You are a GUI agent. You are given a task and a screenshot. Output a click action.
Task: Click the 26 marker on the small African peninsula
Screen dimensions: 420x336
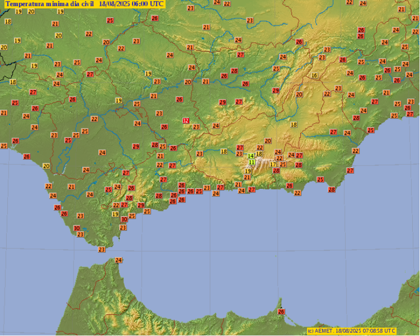coord(281,312)
